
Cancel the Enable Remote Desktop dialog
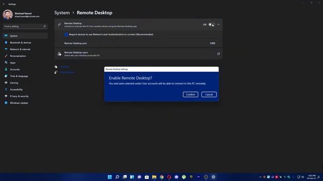tap(209, 95)
